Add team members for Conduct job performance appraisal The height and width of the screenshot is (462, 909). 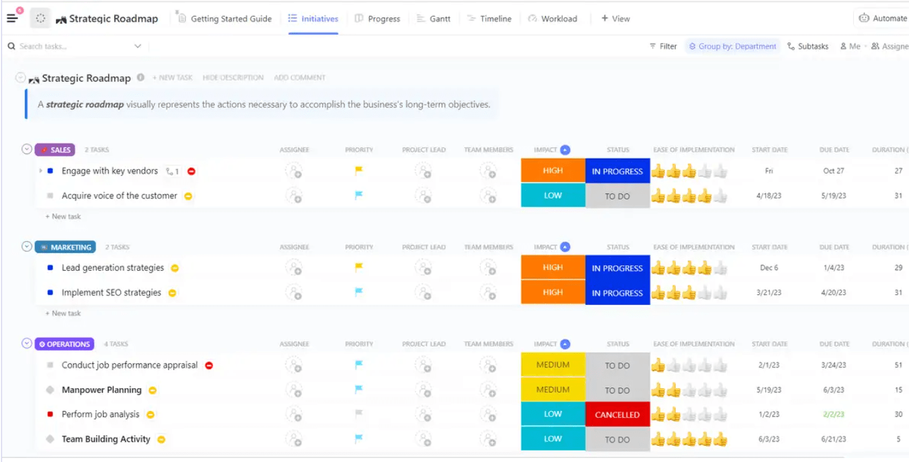click(488, 365)
